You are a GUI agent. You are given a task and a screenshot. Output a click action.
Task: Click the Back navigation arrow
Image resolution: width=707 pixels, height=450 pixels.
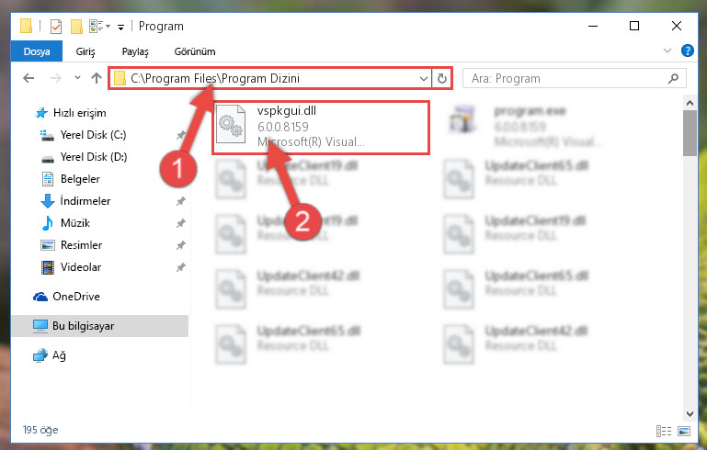tap(29, 78)
